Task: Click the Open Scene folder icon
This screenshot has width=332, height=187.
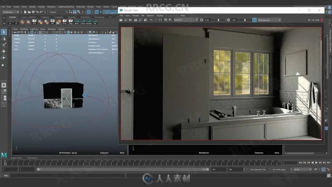Action: click(29, 12)
